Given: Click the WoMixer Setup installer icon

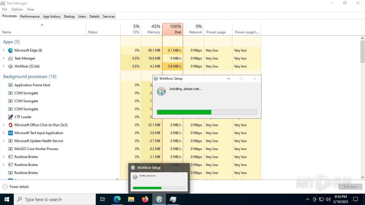Looking at the screenshot, I should pos(161,91).
